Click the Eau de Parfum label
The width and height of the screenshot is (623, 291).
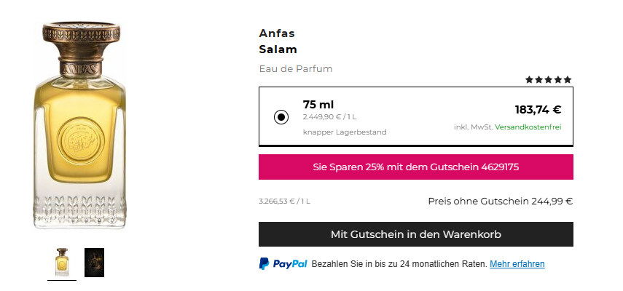coord(296,69)
